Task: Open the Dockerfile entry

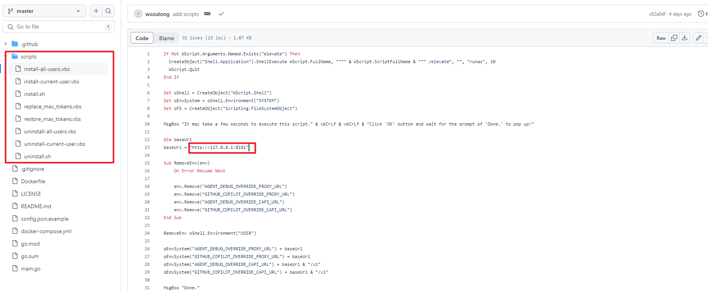Action: pos(33,181)
